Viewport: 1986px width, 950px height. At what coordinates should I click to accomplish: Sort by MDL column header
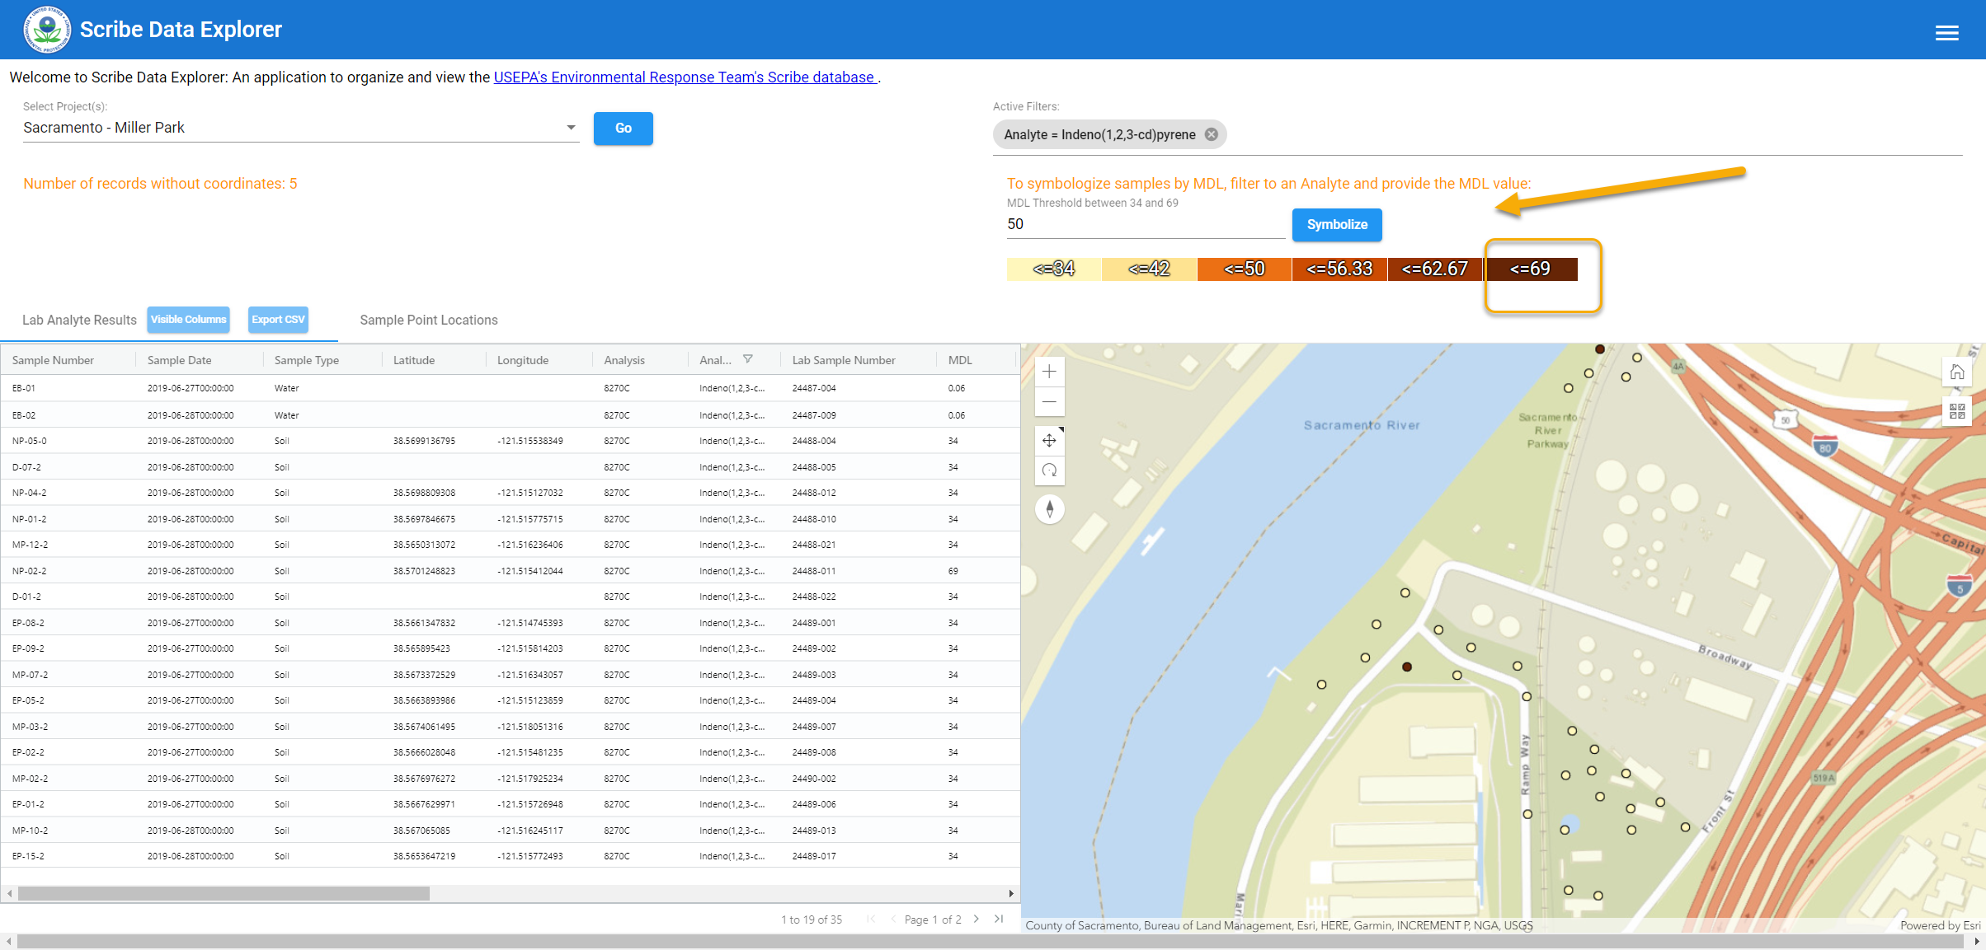click(x=960, y=360)
